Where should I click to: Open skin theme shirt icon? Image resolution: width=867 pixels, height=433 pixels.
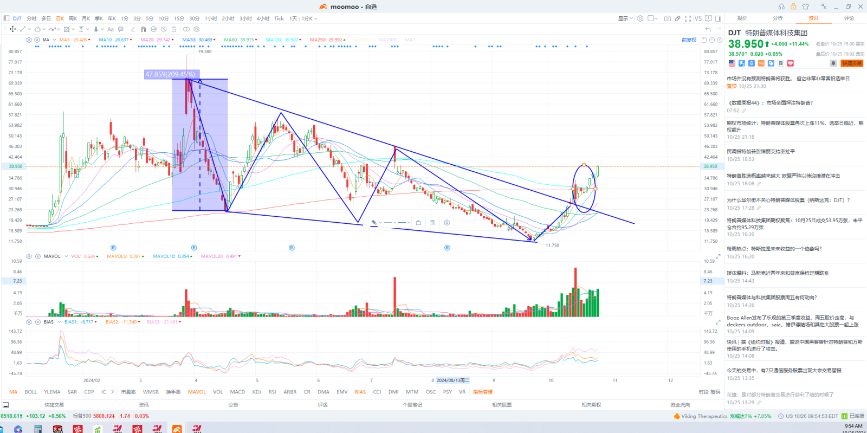click(x=806, y=7)
